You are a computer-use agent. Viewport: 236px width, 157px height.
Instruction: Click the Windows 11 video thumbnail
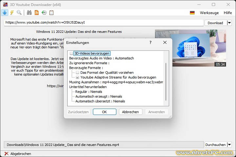pos(190,48)
